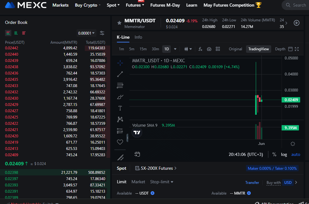Screen dimensions: 309x204
Task: Open the 0.00001 price precision dropdown
Action: (x=86, y=33)
